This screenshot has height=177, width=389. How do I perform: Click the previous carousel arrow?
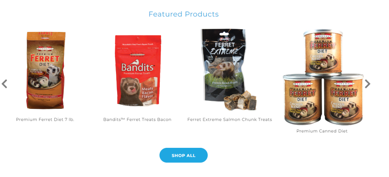(x=4, y=84)
